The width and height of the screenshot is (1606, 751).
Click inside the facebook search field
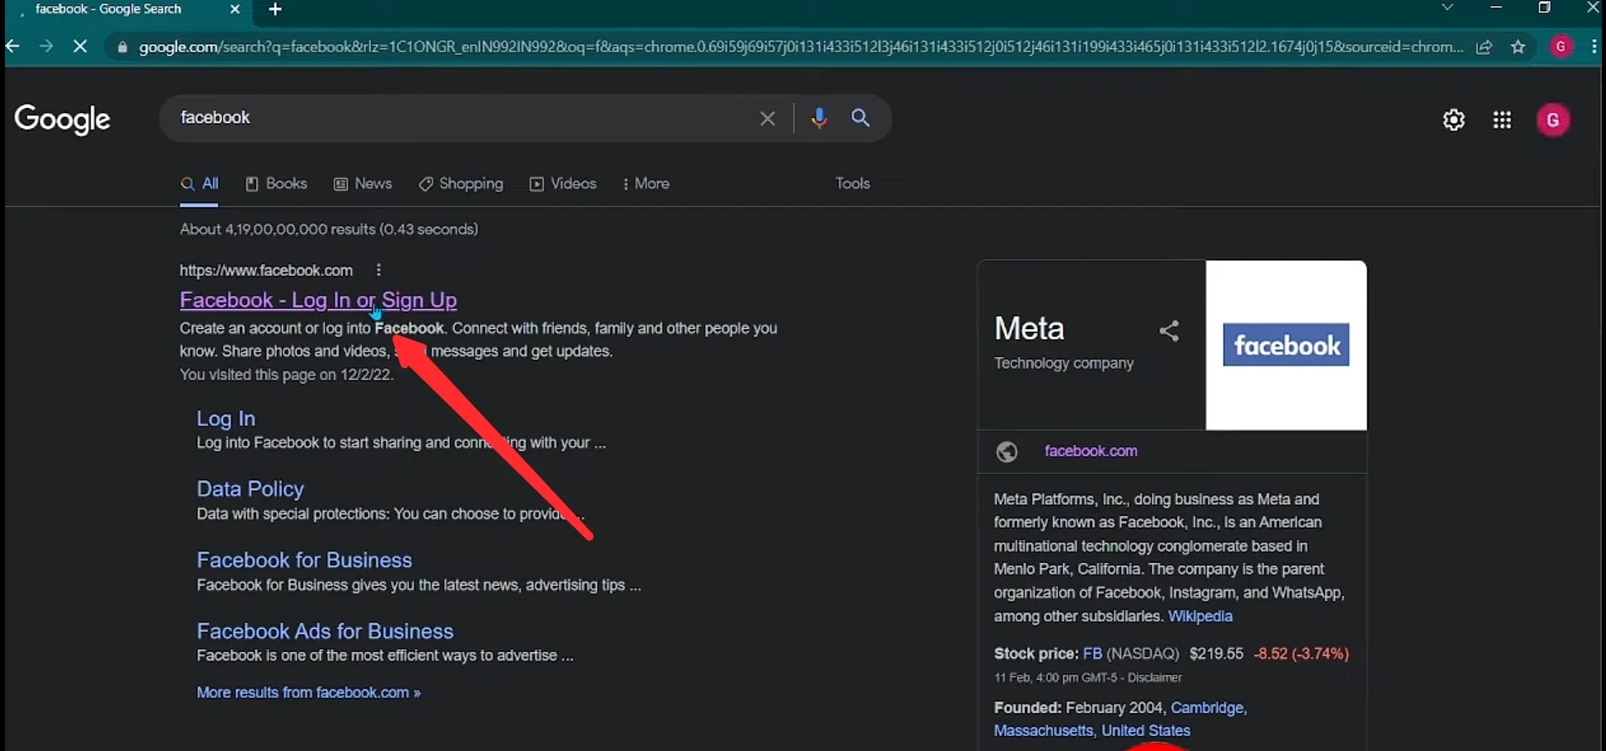pos(457,118)
